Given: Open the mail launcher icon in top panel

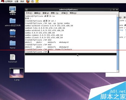Looking at the screenshot, I should 32,1.
